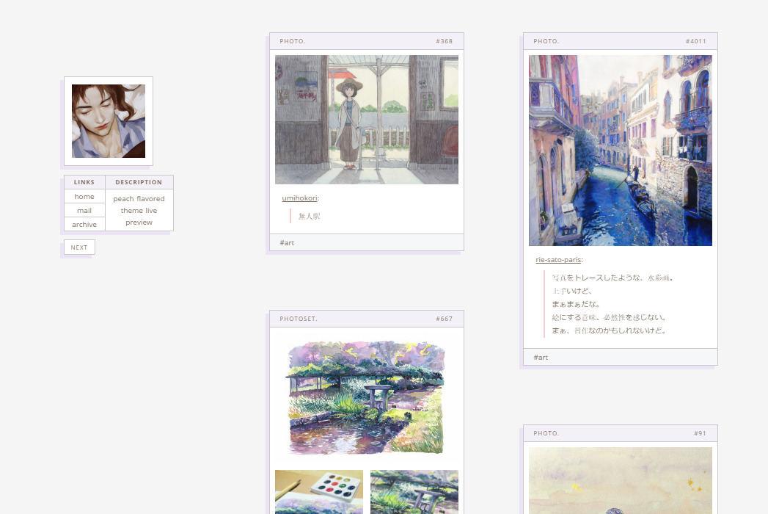Viewport: 768px width, 514px height.
Task: Open the home link in sidebar
Action: (84, 197)
